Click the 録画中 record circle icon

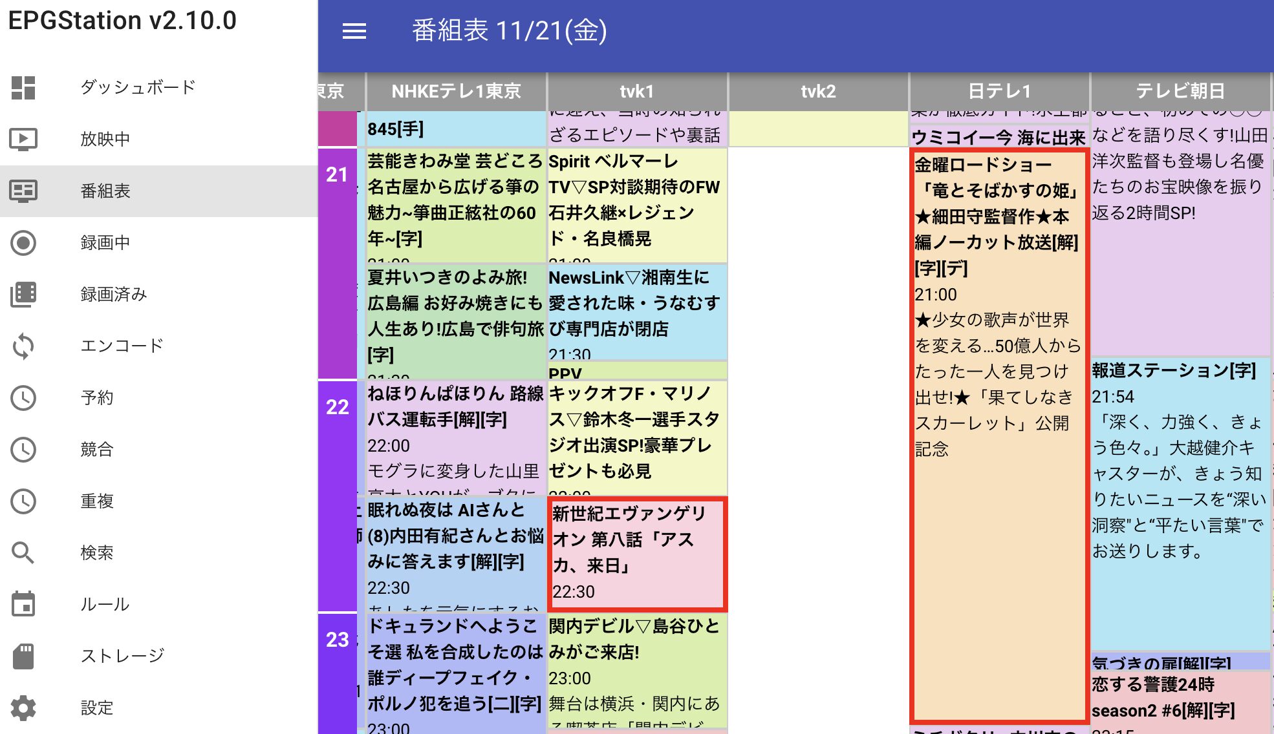(x=23, y=243)
